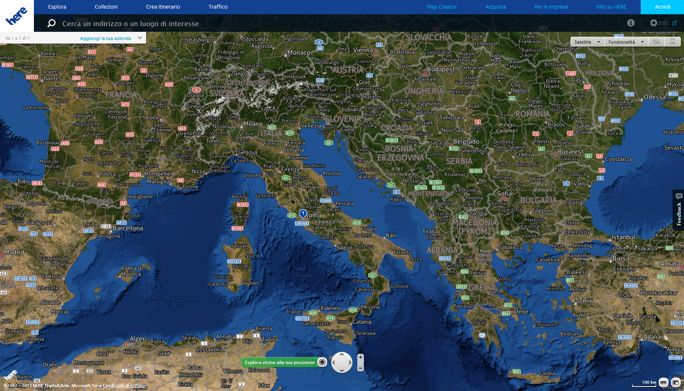Image resolution: width=684 pixels, height=391 pixels.
Task: Click the 'da 1 a 1 di 1' results text
Action: click(x=17, y=38)
